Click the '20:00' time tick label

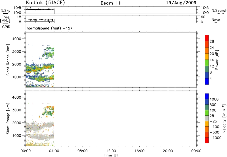(x=168, y=151)
